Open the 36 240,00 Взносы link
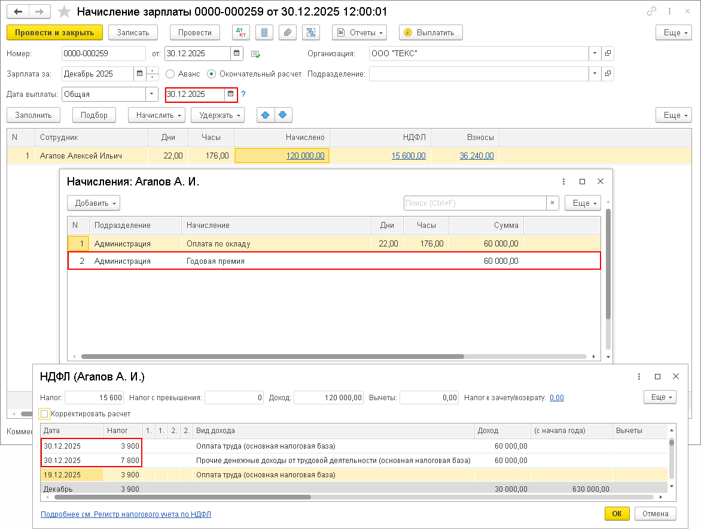Screen dimensions: 701x530 pos(477,156)
